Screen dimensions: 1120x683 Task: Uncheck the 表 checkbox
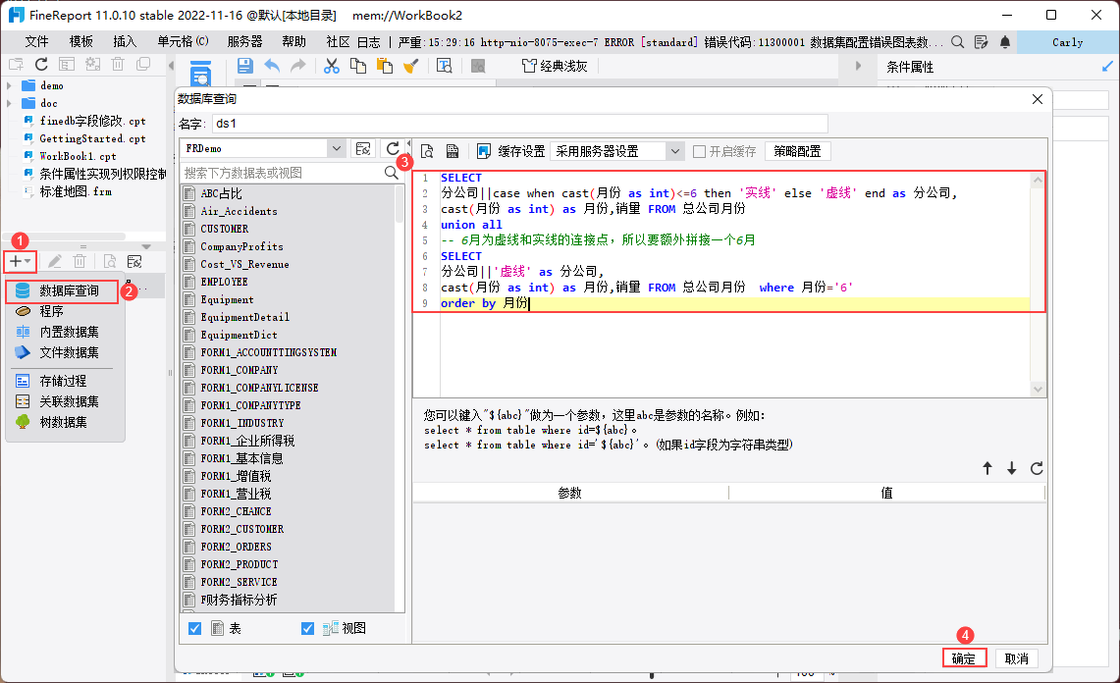coord(194,629)
